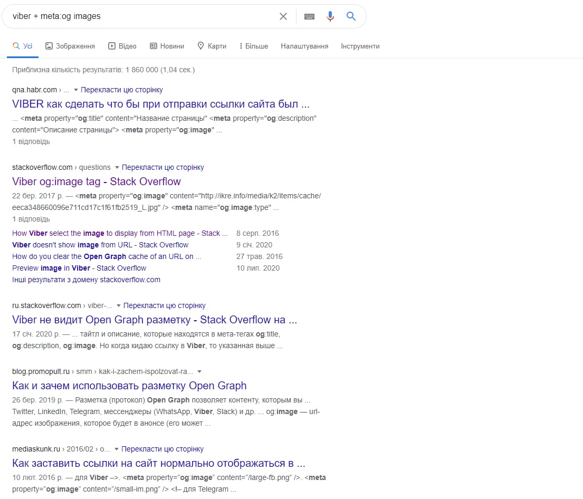
Task: Open Viber og:image tag - Stack Overflow
Action: tap(97, 181)
